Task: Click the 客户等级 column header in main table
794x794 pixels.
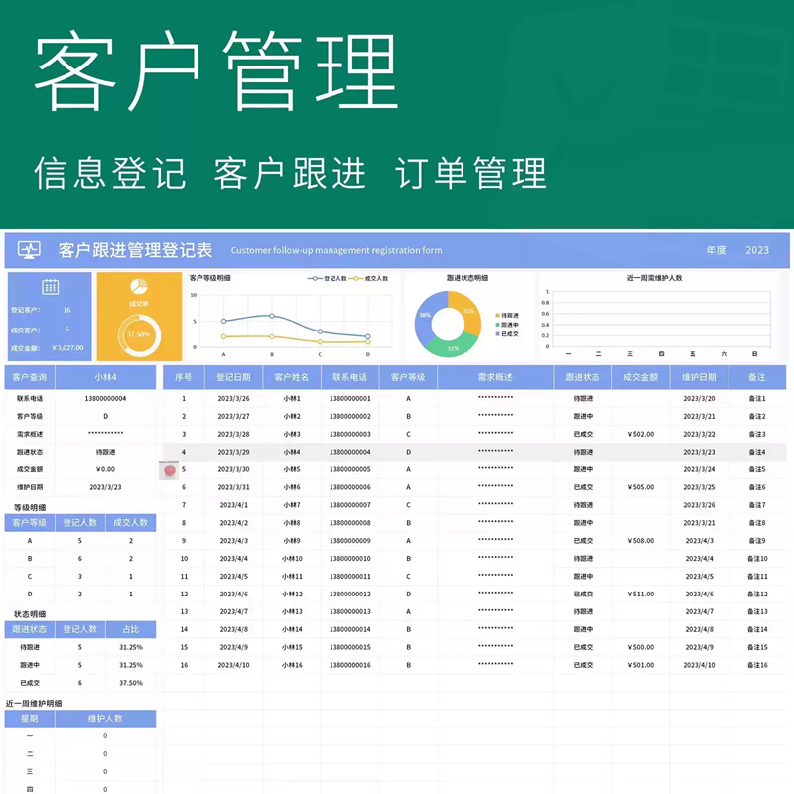Action: 408,377
